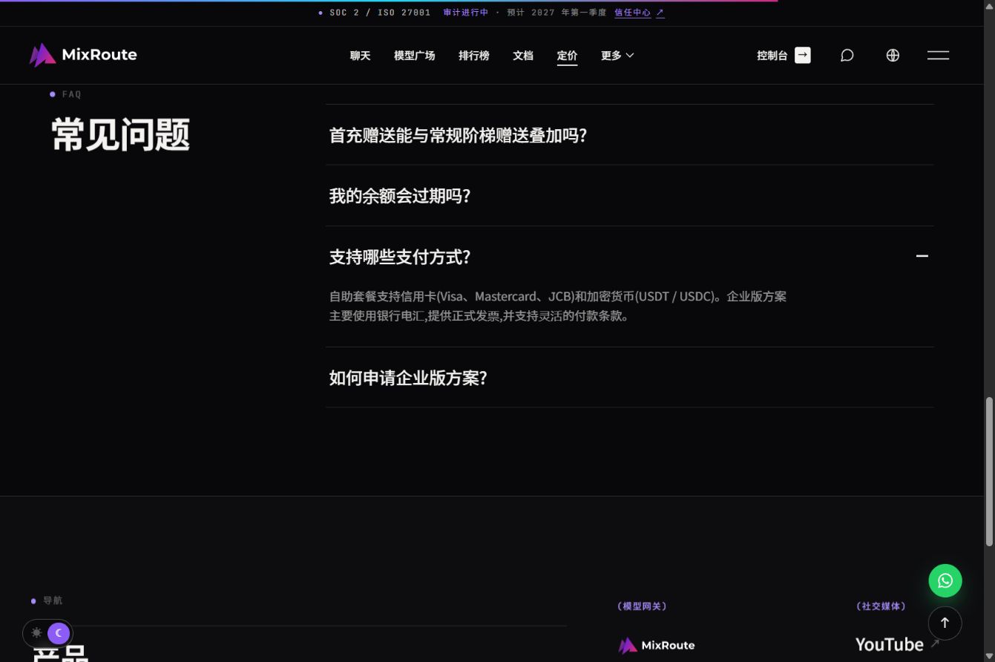Expand 首充赠送能与常规阶梯赠送叠加吗 question

(629, 135)
